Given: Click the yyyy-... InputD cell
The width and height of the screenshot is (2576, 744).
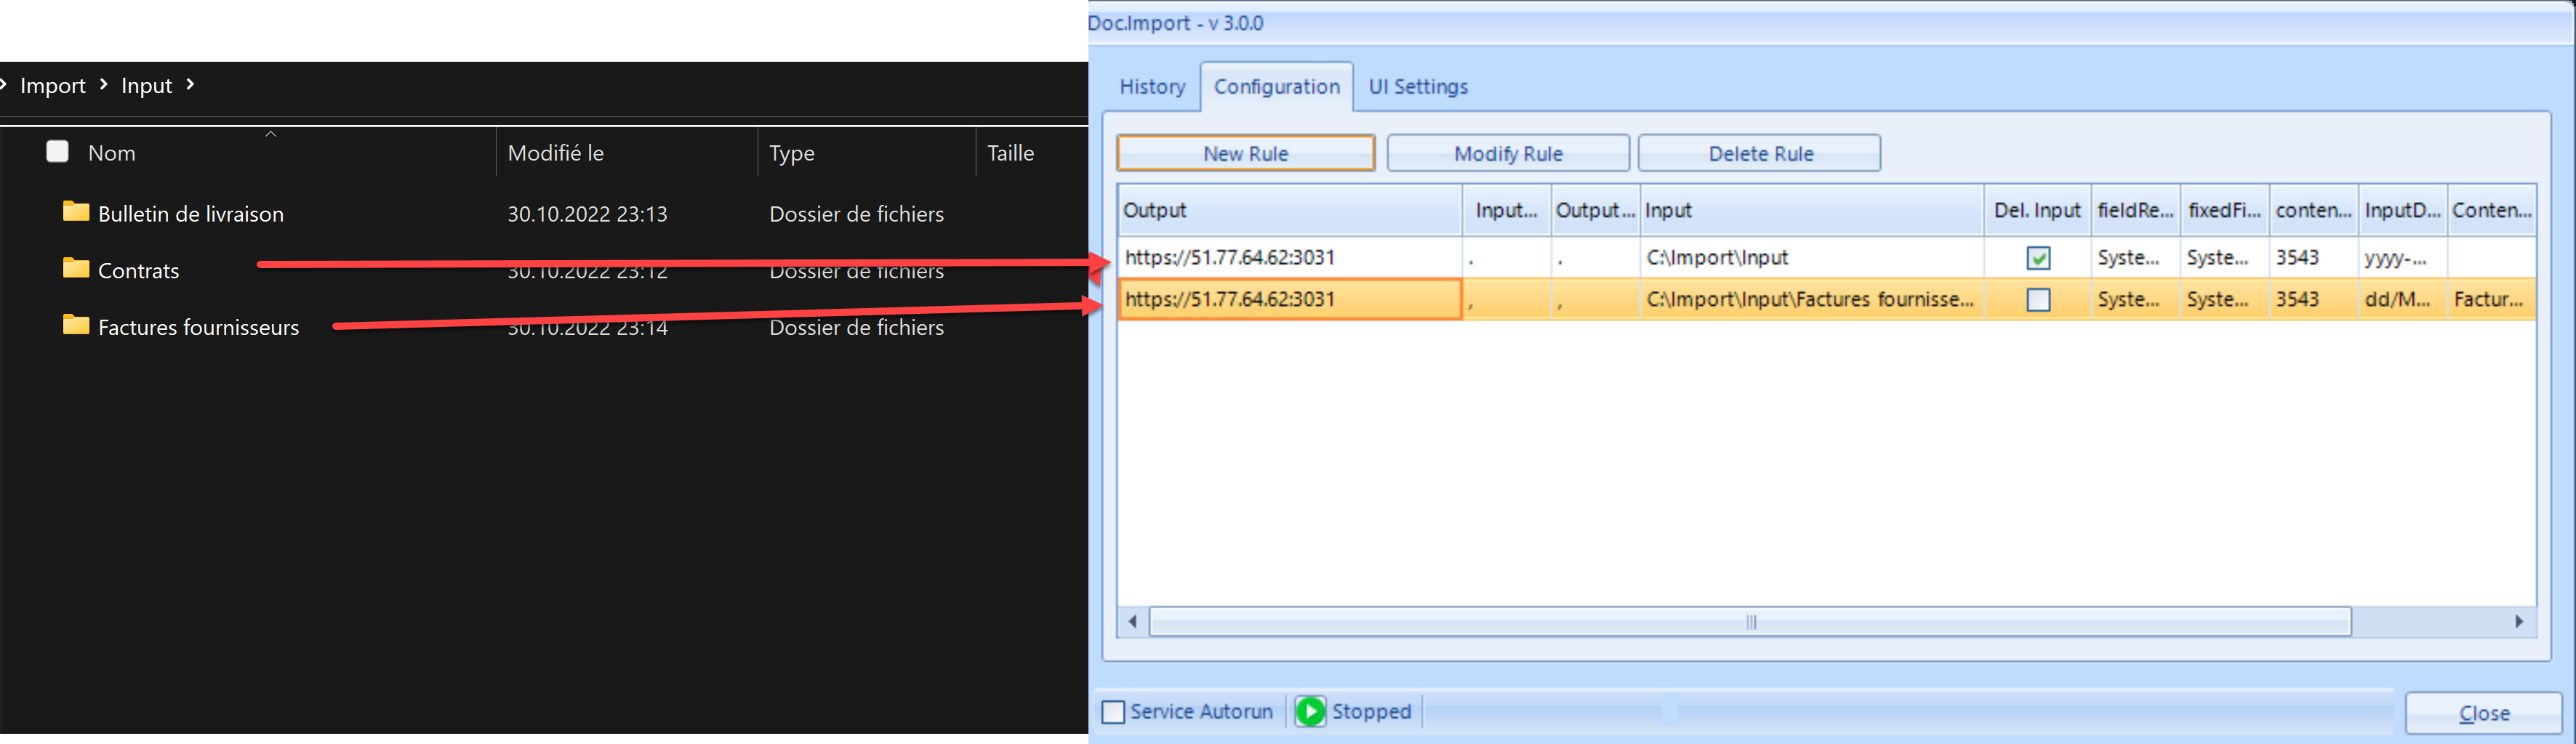Looking at the screenshot, I should pos(2402,258).
